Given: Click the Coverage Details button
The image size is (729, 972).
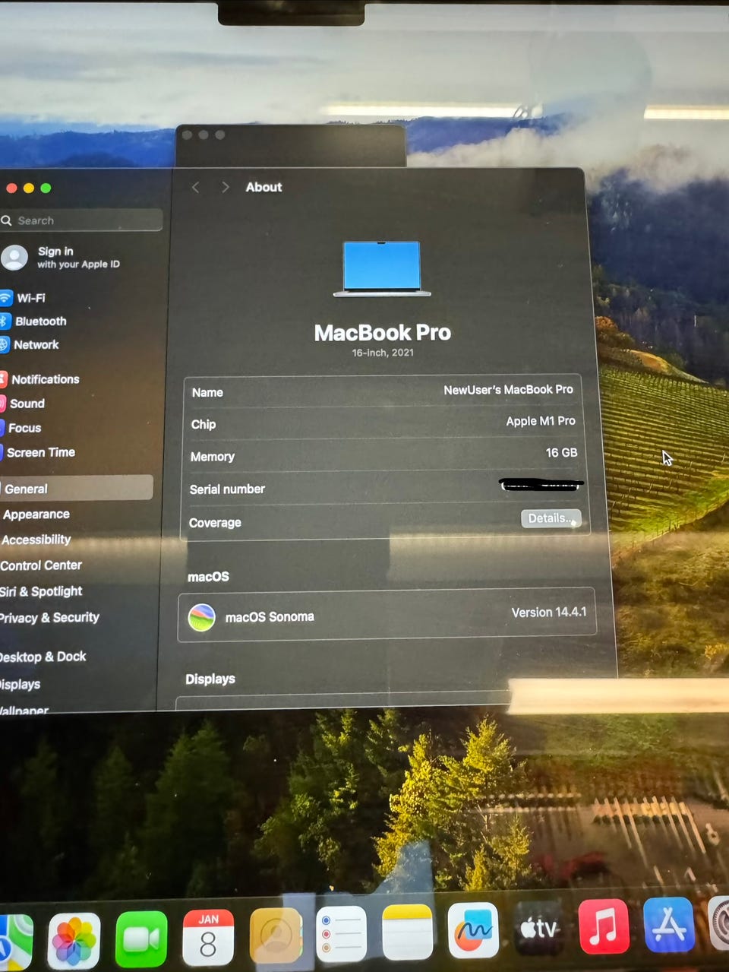Looking at the screenshot, I should click(551, 518).
